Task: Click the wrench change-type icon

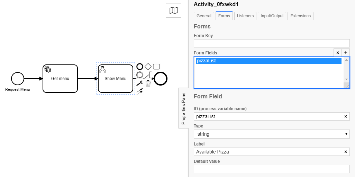Action: click(x=140, y=83)
